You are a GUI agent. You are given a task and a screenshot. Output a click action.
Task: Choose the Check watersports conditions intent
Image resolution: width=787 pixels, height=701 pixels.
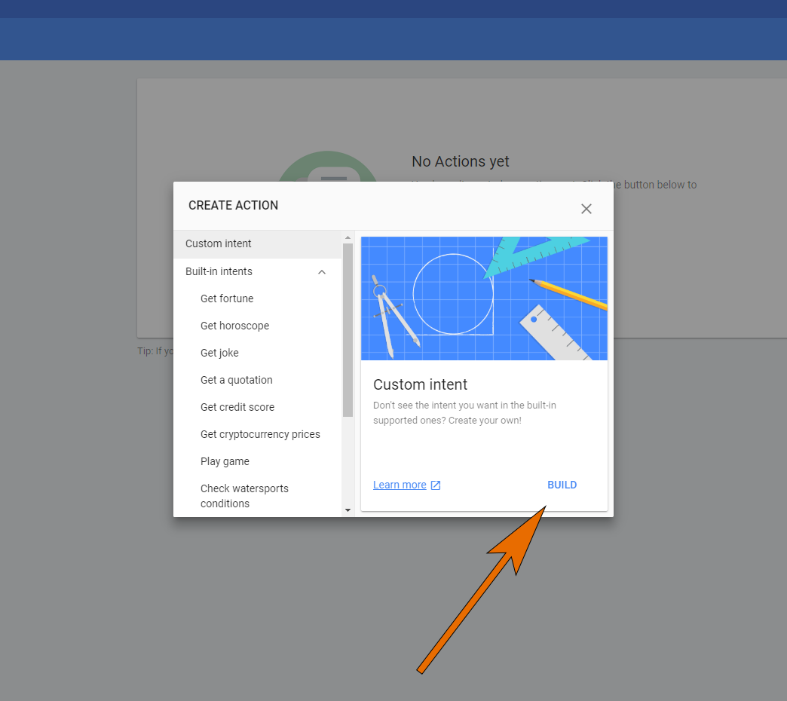coord(244,495)
